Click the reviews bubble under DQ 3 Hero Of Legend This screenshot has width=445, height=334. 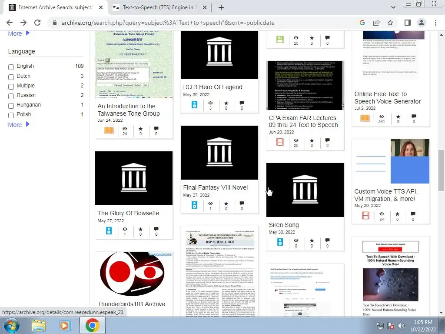tap(242, 103)
